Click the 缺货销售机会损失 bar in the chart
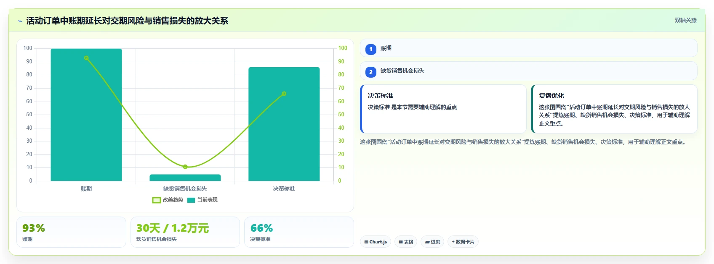714x264 pixels. (x=185, y=178)
